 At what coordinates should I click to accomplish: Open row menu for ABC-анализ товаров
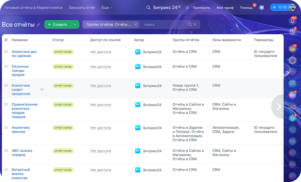tap(6, 151)
